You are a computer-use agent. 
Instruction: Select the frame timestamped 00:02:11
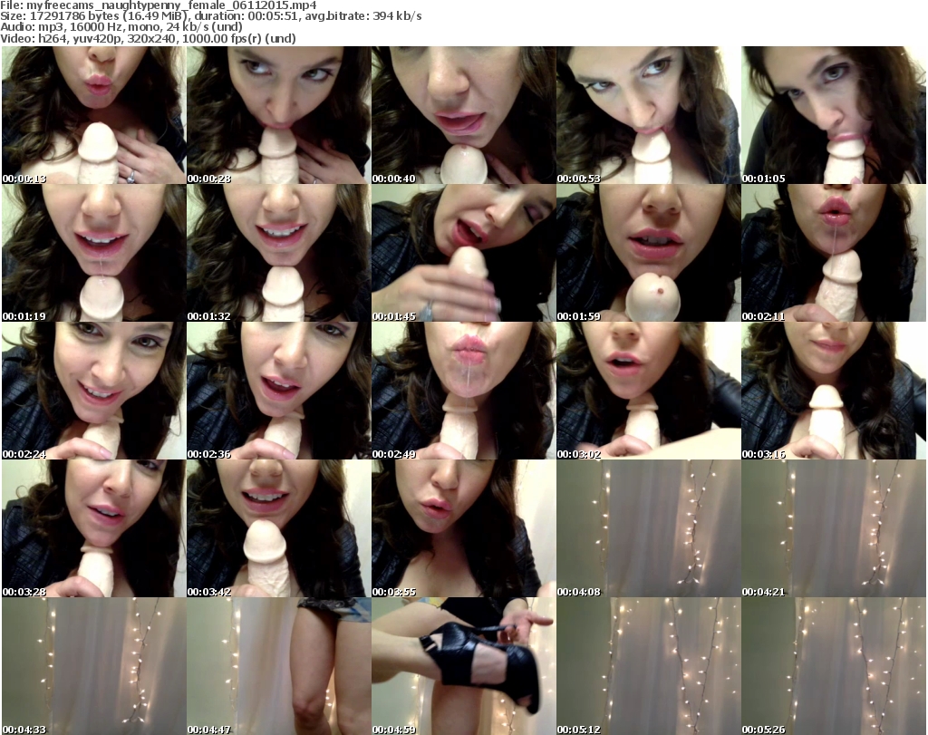click(834, 253)
